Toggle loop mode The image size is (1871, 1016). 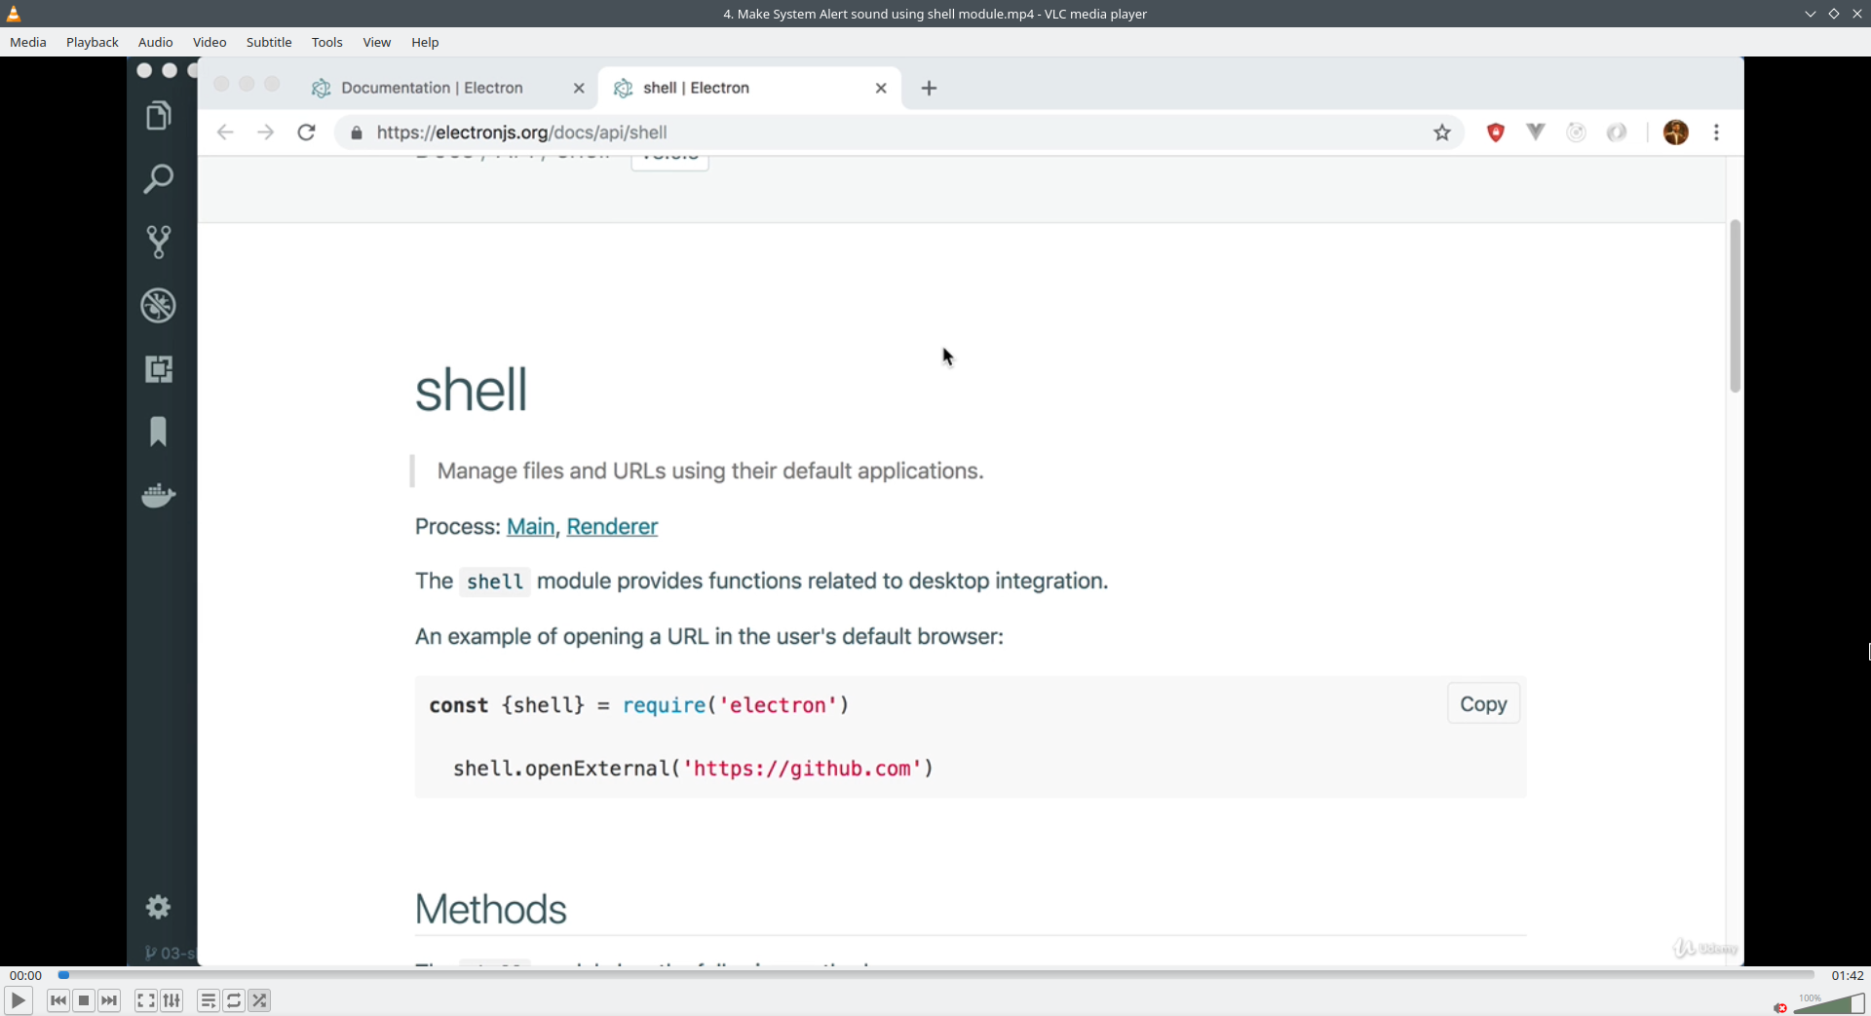pos(234,1000)
